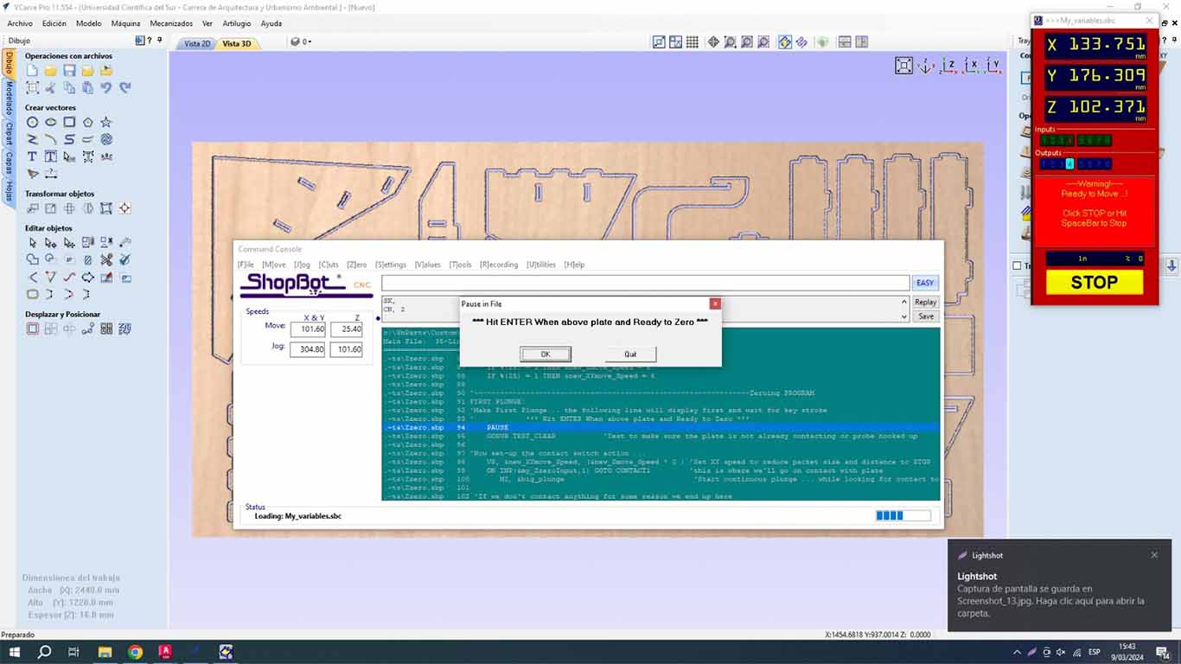Viewport: 1181px width, 664px height.
Task: Toggle the checkbox in the right Trayectorias panel
Action: [x=1017, y=265]
